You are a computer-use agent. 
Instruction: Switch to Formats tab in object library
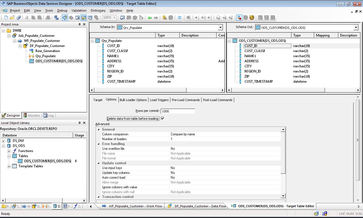pyautogui.click(x=67, y=206)
